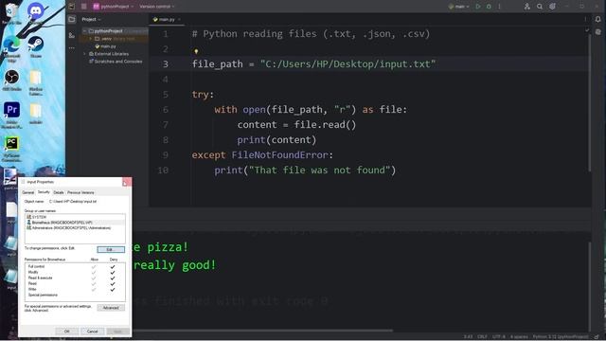This screenshot has width=606, height=341.
Task: Open Previous Versions tab in Properties
Action: pyautogui.click(x=80, y=192)
